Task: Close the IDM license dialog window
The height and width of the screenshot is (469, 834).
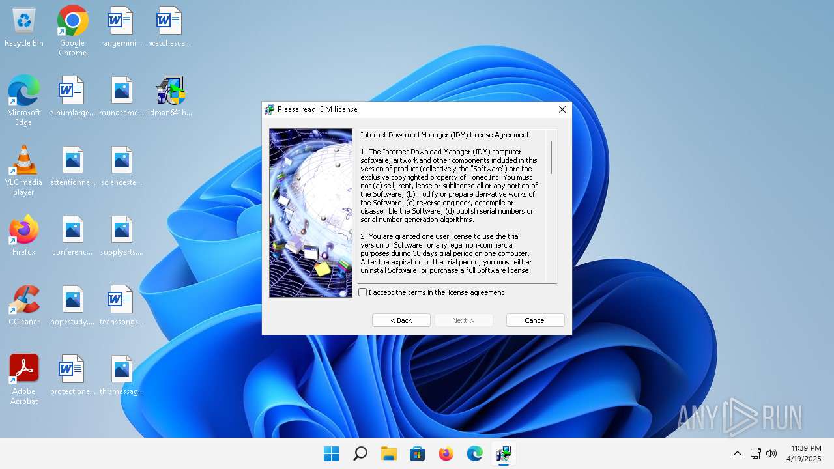Action: 562,109
